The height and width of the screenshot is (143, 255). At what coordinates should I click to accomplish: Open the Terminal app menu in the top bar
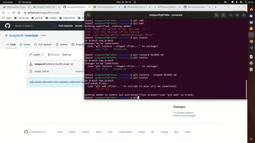coord(25,2)
